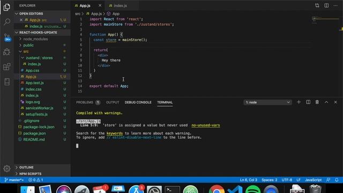343x193 pixels.
Task: Open changes compare icon in editor toolbar
Action: [x=317, y=5]
